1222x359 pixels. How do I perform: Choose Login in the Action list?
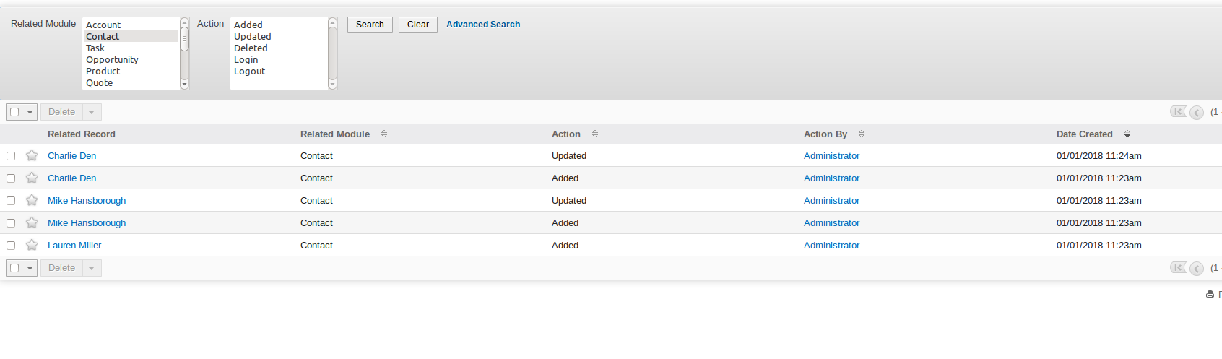point(279,59)
